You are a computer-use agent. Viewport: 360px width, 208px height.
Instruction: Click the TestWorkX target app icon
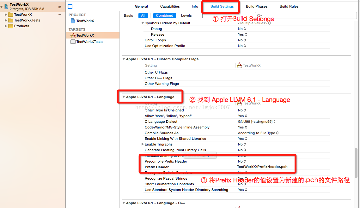(x=73, y=35)
